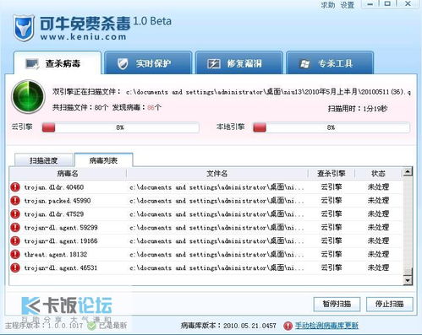This screenshot has width=422, height=335.
Task: Click the virus list scrollbar up arrow
Action: [408, 171]
